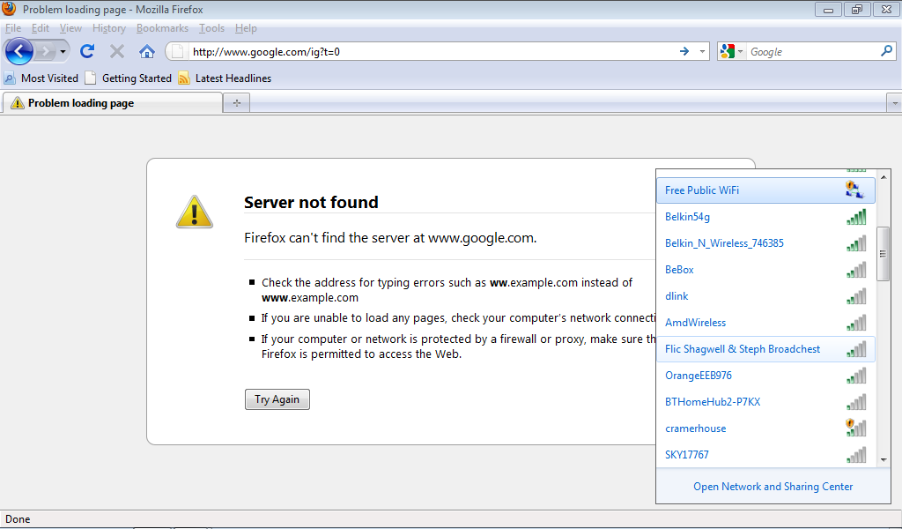Open the list all tabs dropdown
The image size is (902, 529).
894,104
